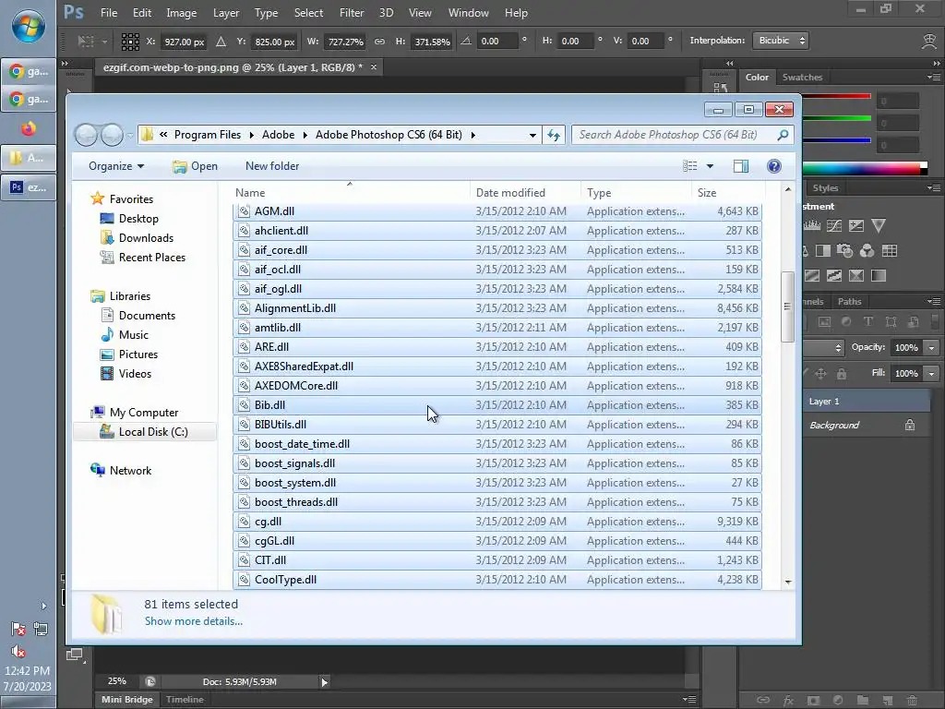Click the Firefox icon in taskbar
The height and width of the screenshot is (709, 945).
29,128
